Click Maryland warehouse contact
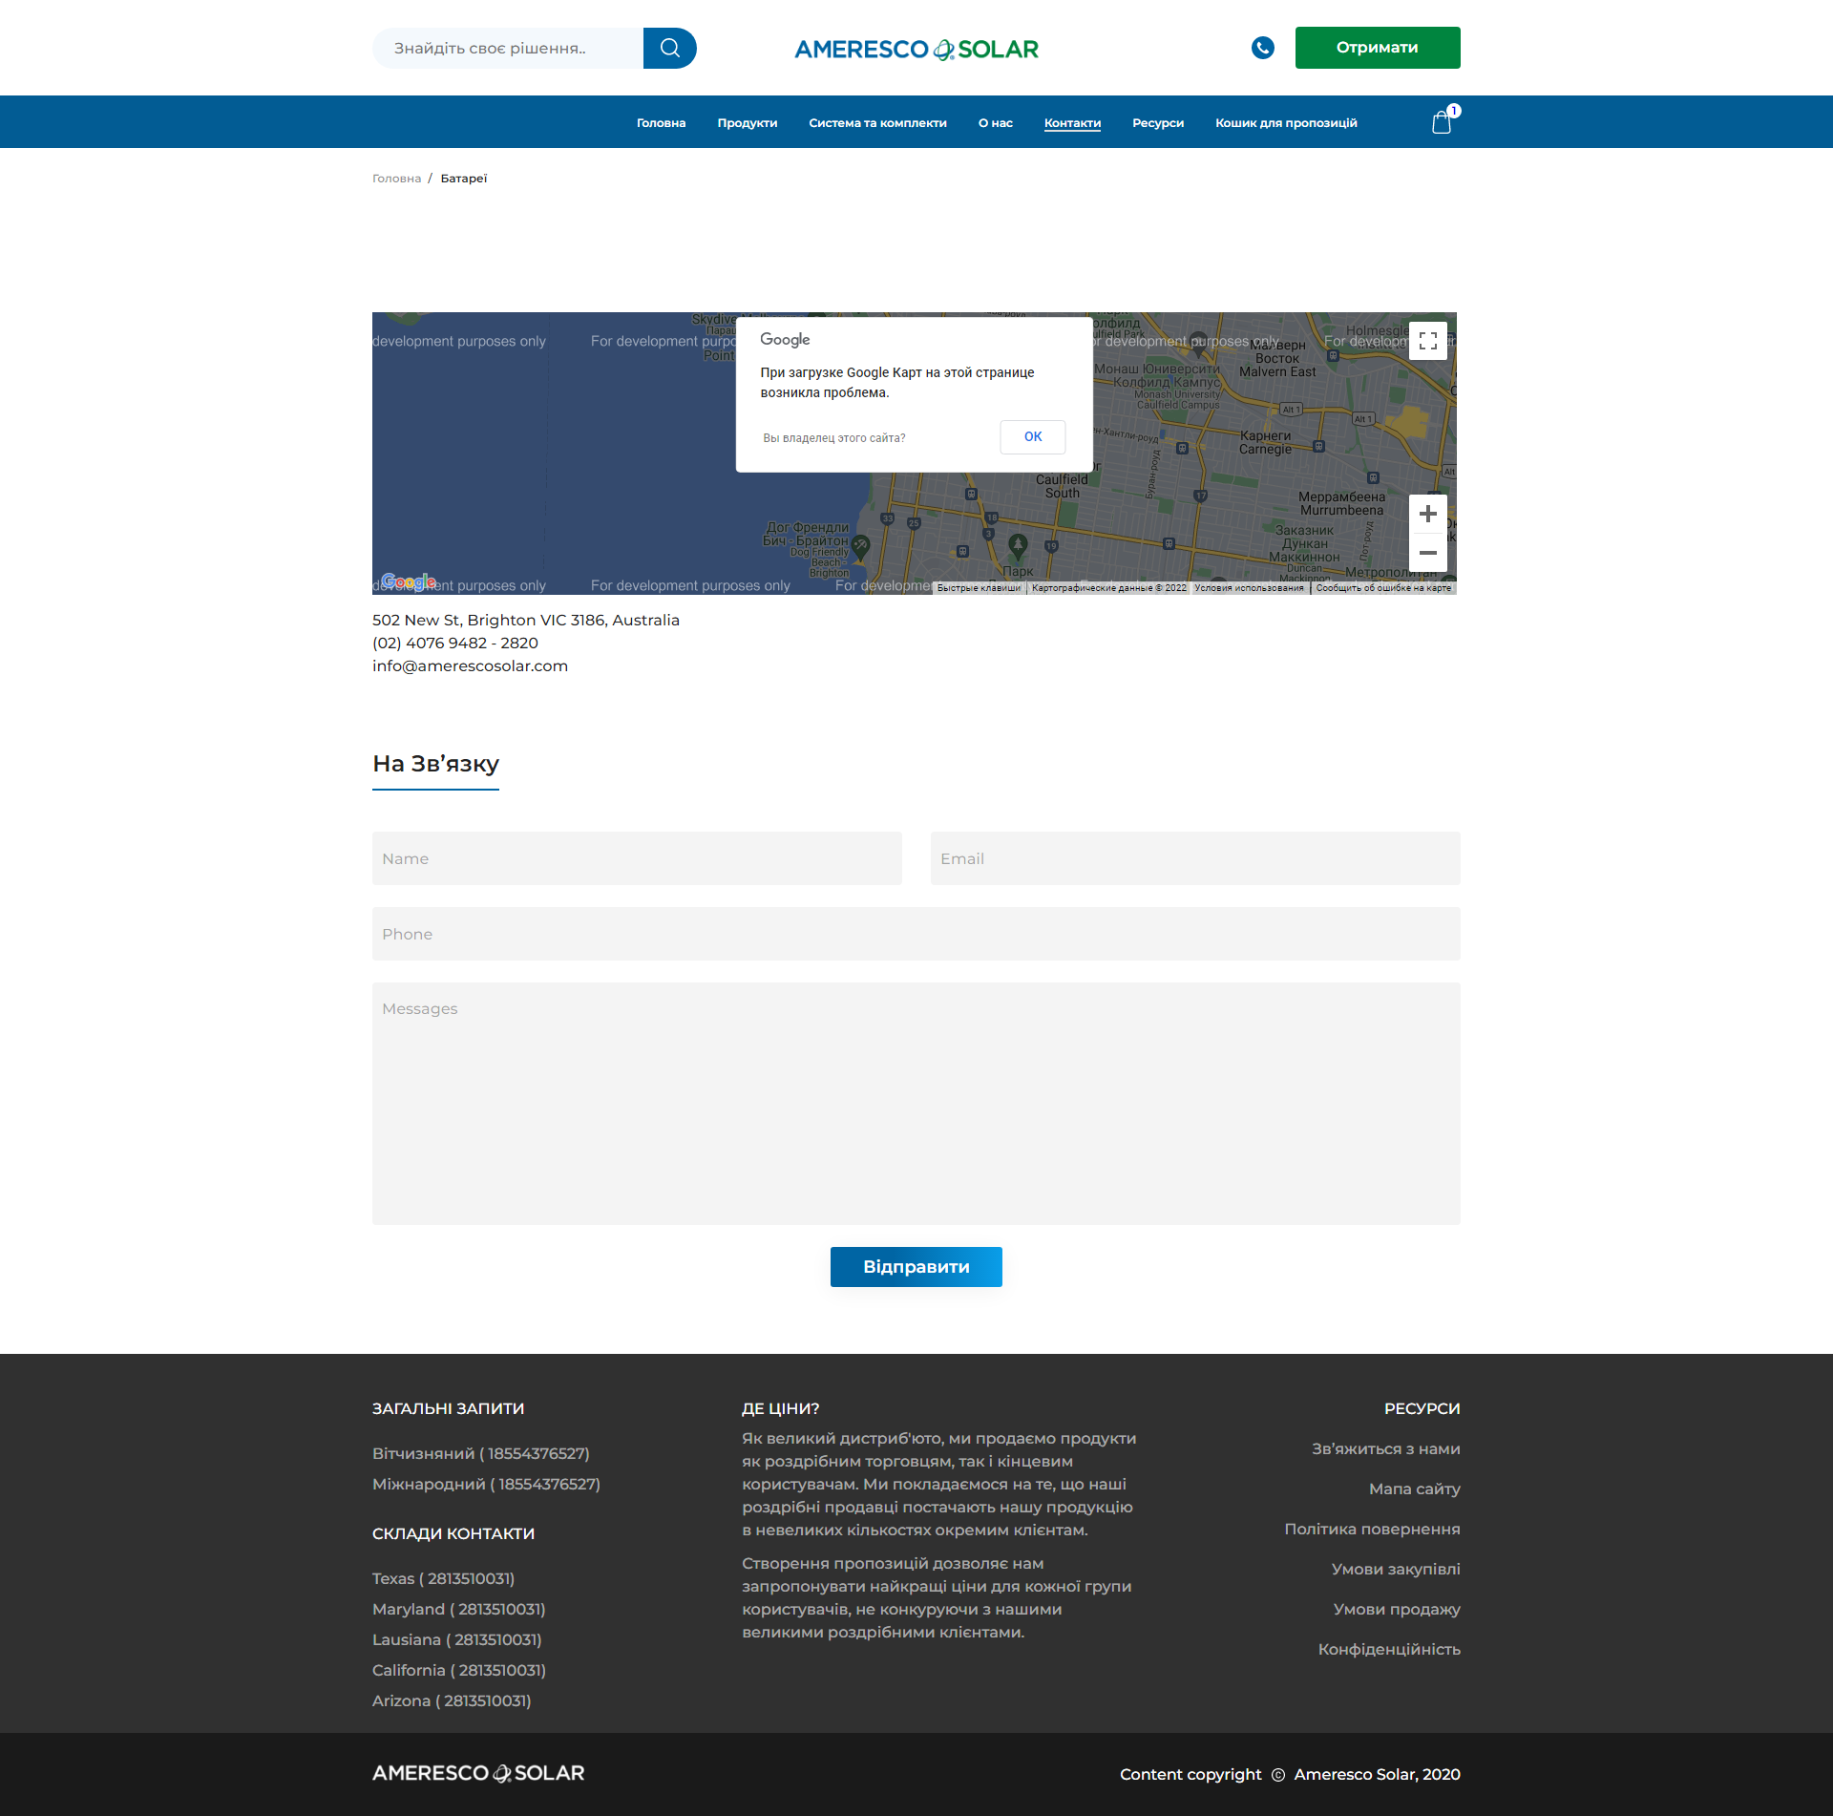The width and height of the screenshot is (1833, 1816). (x=458, y=1609)
